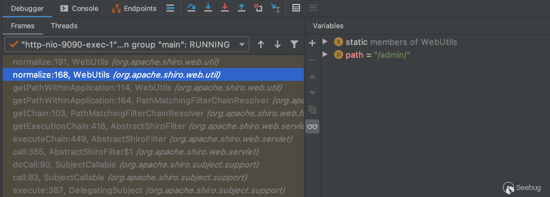550x197 pixels.
Task: Switch to the Threads tab
Action: [64, 26]
